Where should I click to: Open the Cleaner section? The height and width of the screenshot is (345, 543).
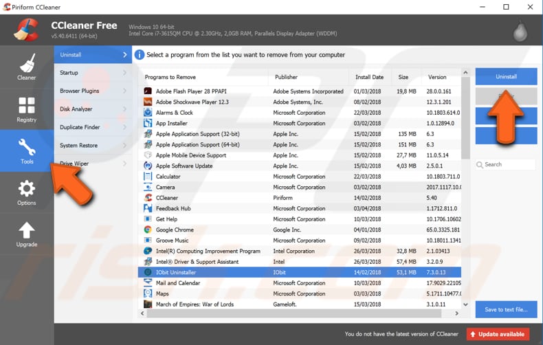(27, 67)
